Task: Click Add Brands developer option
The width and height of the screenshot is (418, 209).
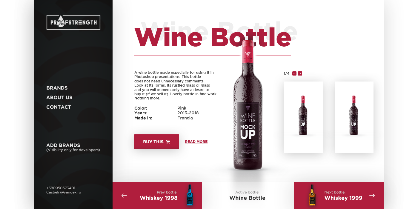Action: [x=73, y=147]
